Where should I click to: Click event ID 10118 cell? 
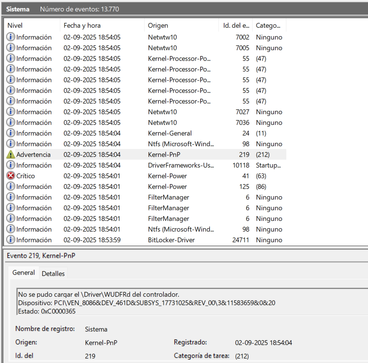tap(241, 165)
